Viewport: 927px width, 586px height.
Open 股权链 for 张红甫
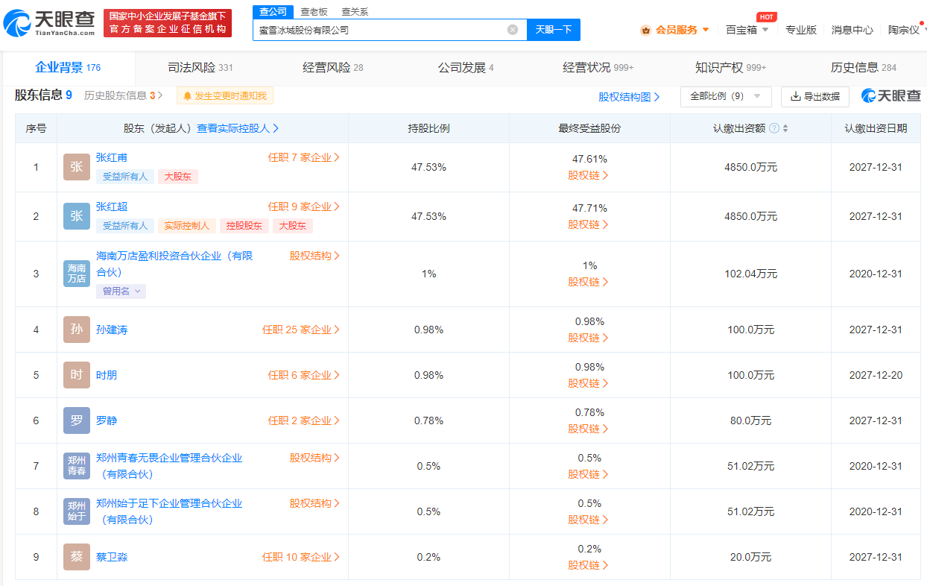point(588,175)
